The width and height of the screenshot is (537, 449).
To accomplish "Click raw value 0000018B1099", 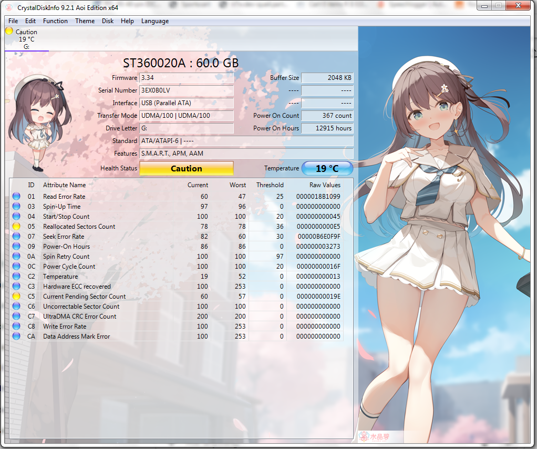I will pos(318,197).
